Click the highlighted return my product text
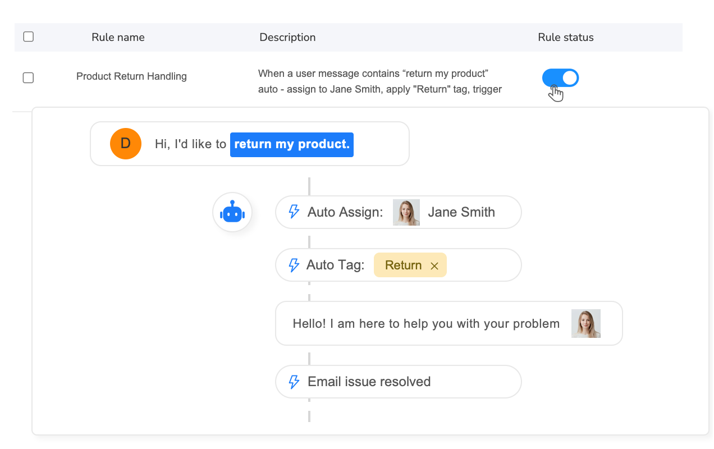 291,144
